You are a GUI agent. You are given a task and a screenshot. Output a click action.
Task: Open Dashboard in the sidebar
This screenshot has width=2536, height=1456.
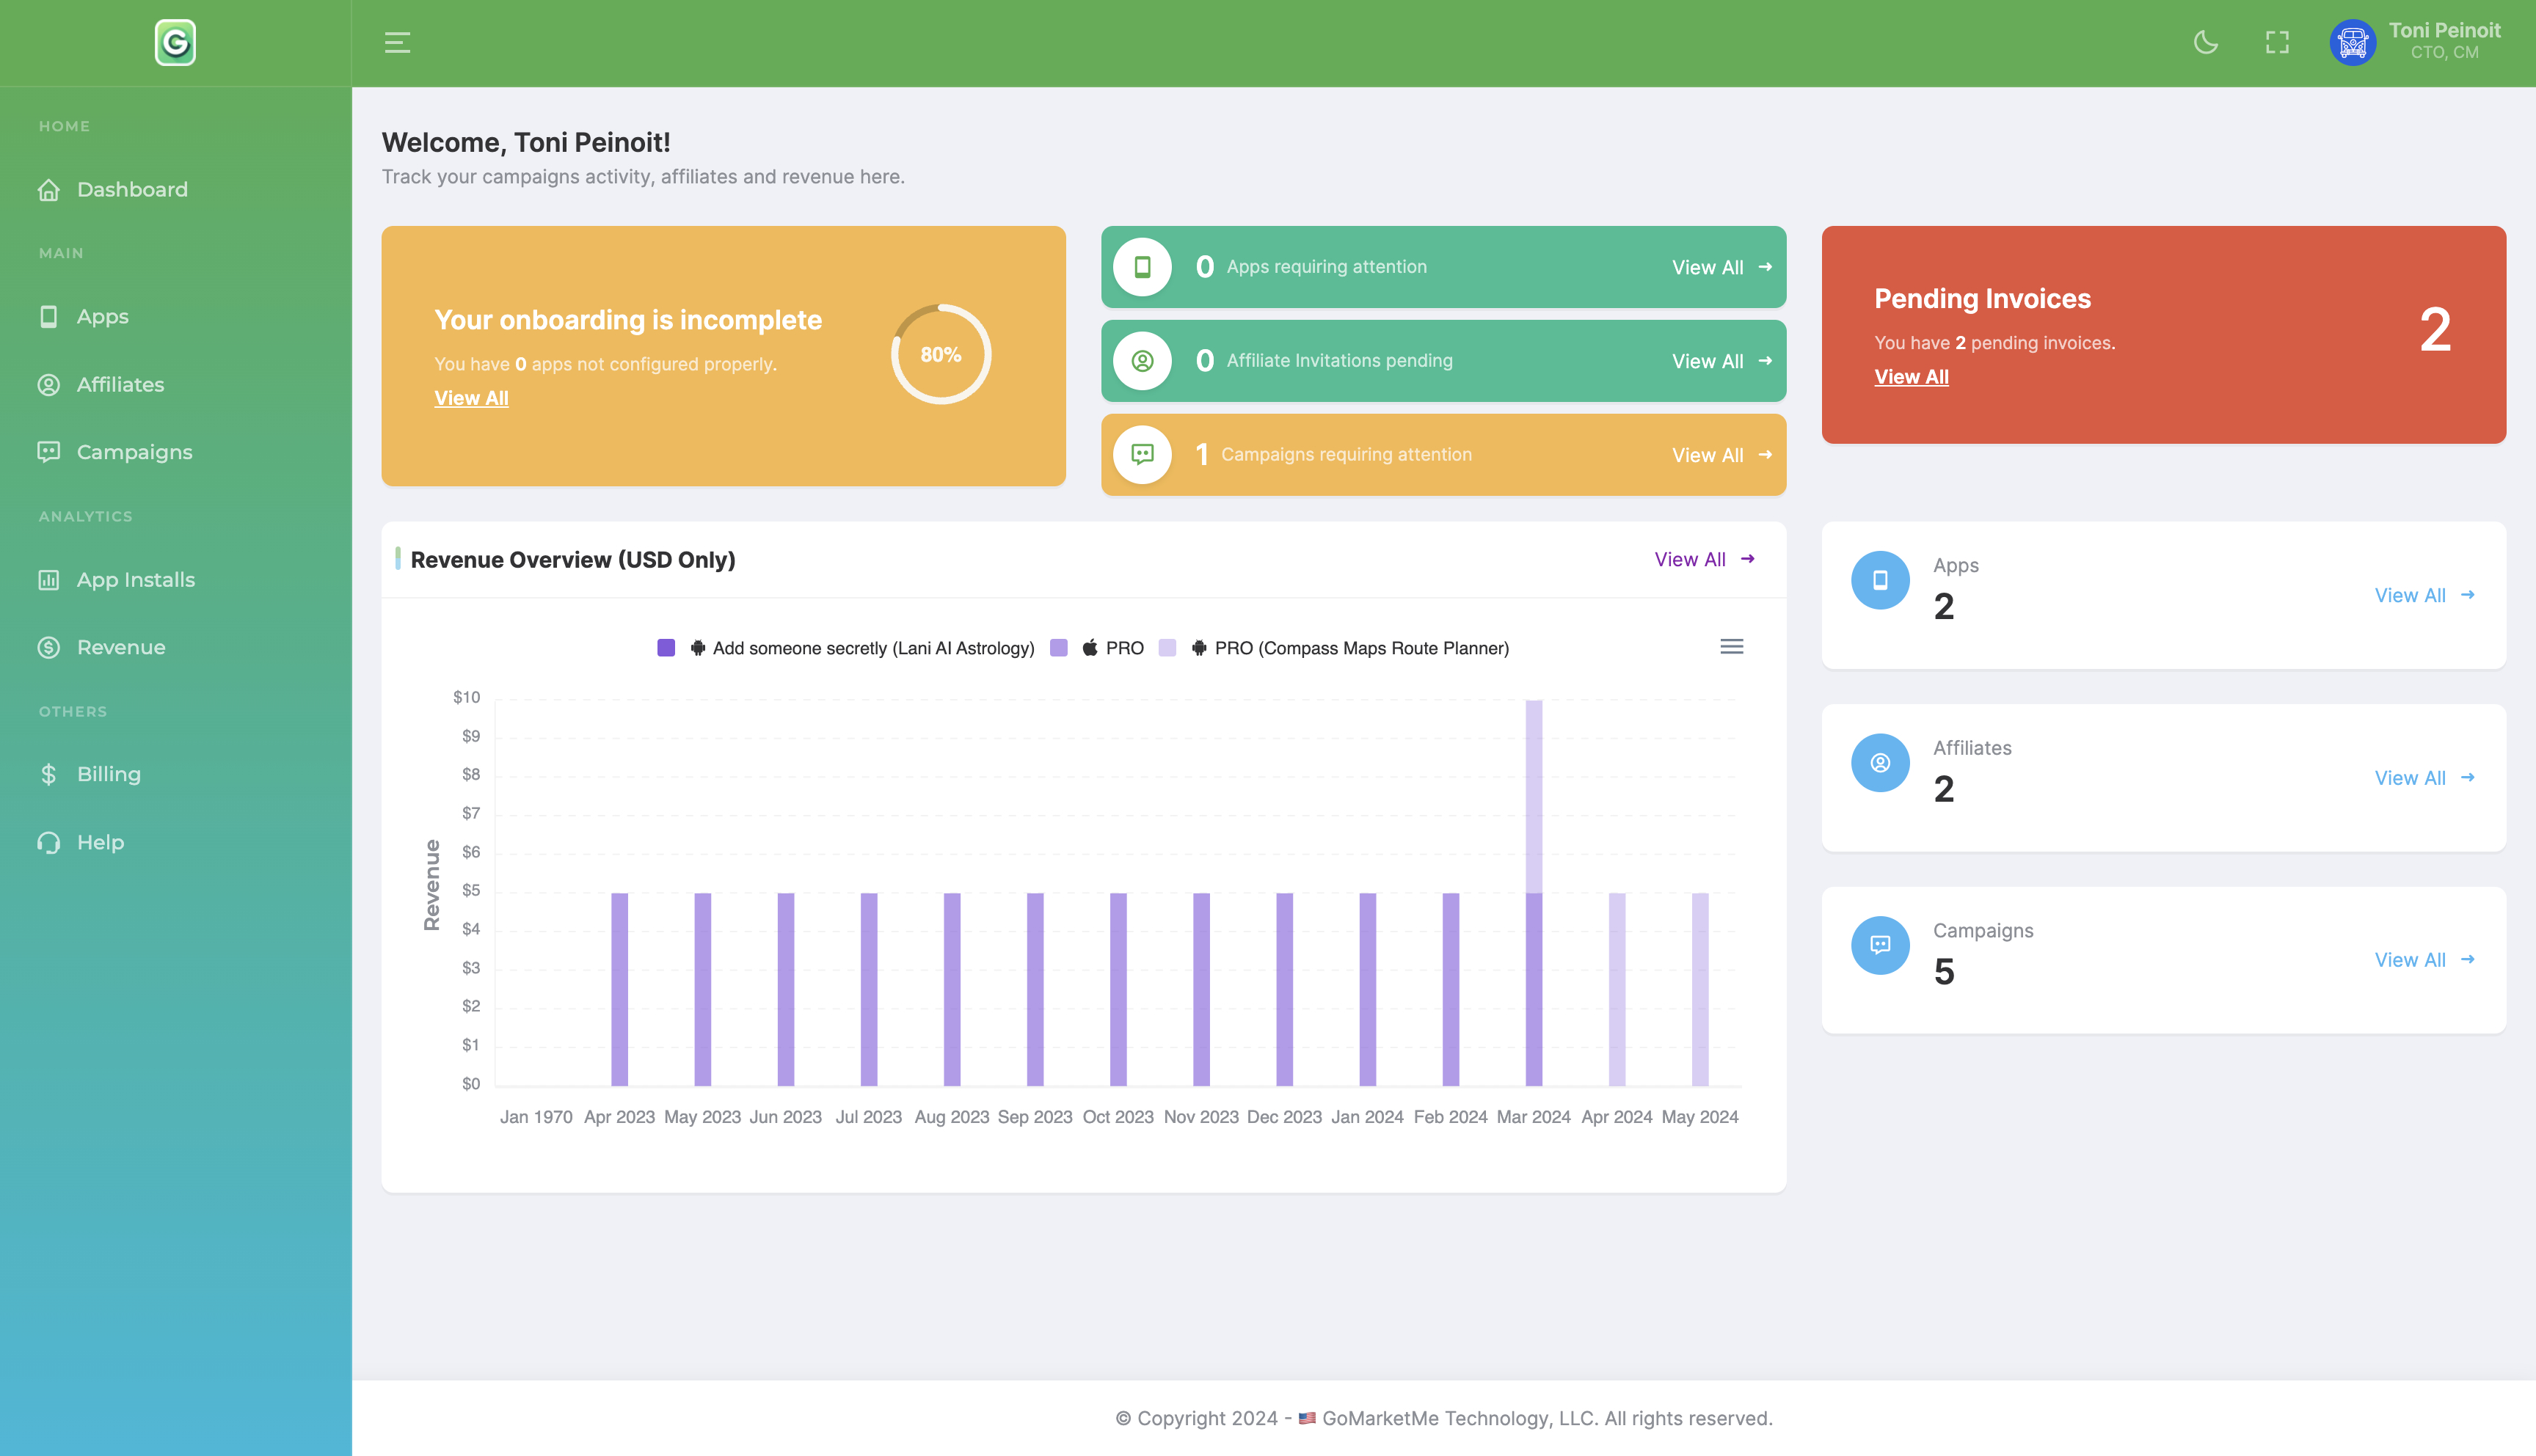click(132, 190)
